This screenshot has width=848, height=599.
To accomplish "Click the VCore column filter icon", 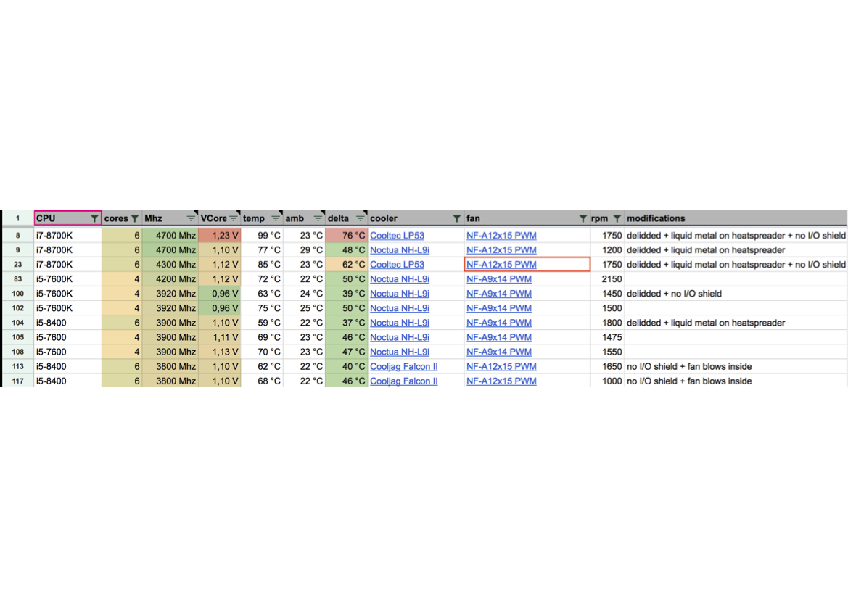I will point(234,218).
